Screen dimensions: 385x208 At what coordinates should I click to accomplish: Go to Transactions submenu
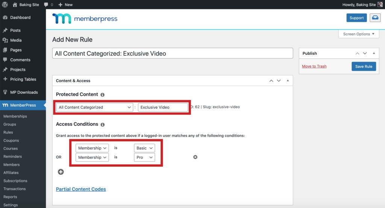(15, 189)
